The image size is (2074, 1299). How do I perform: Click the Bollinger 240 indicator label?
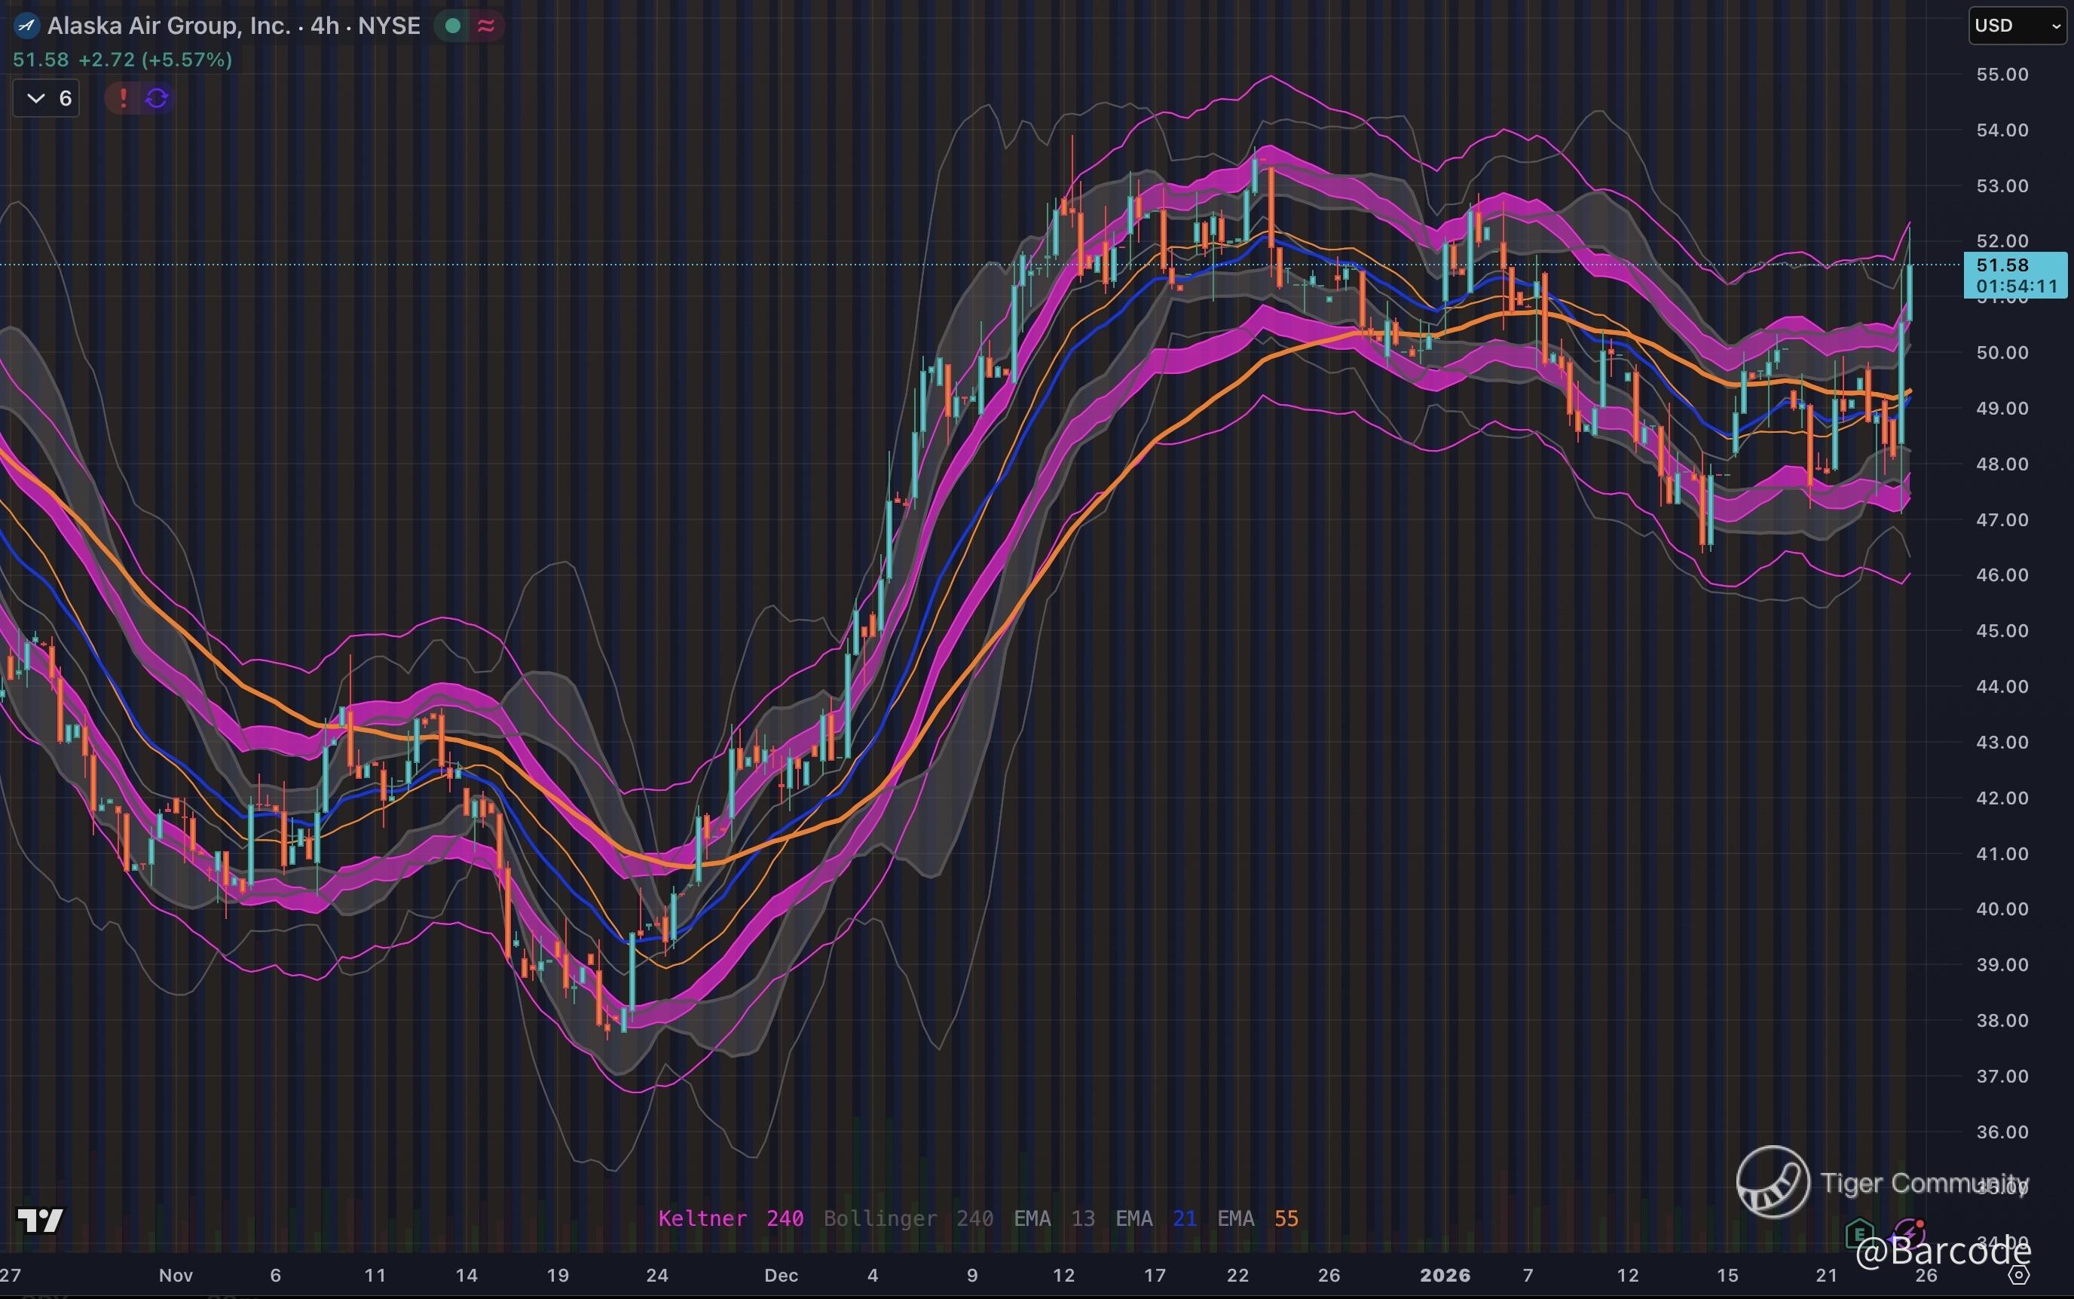907,1218
